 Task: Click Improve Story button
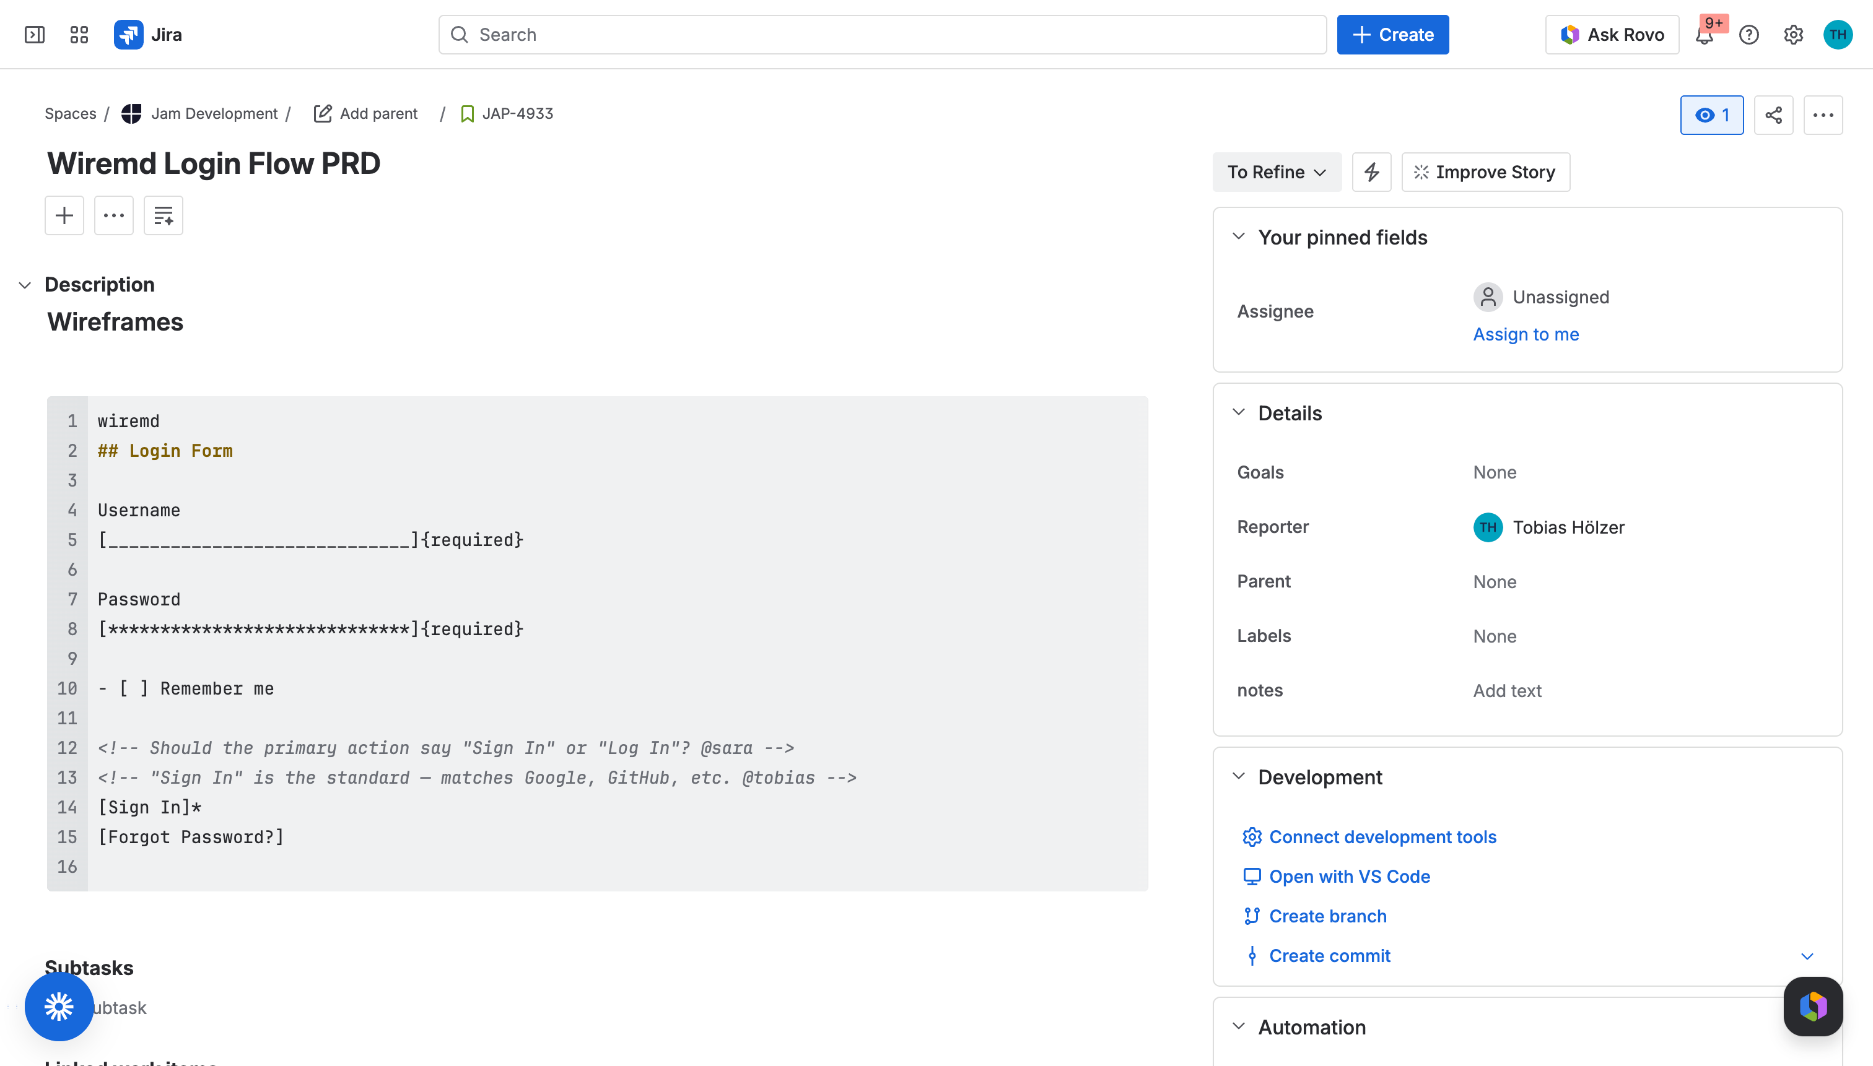1485,172
